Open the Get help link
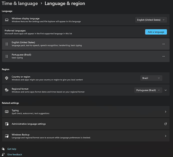The image size is (173, 157). (12, 149)
